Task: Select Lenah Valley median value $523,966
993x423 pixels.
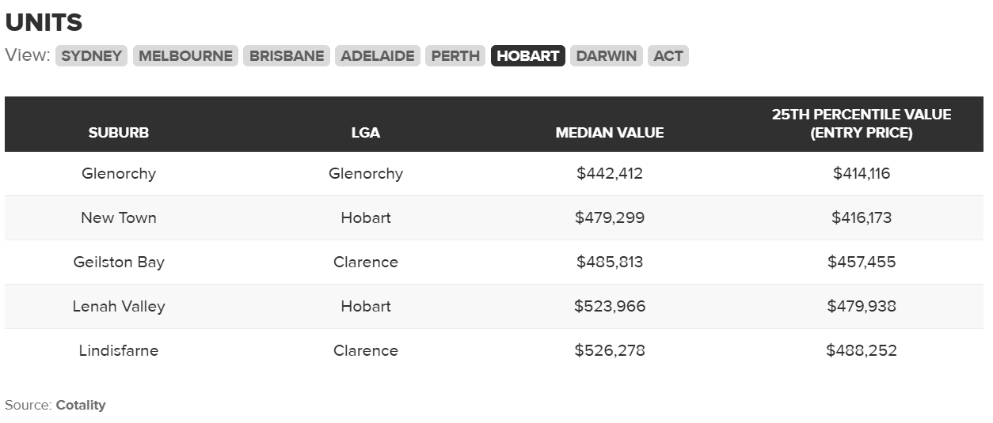Action: 610,306
